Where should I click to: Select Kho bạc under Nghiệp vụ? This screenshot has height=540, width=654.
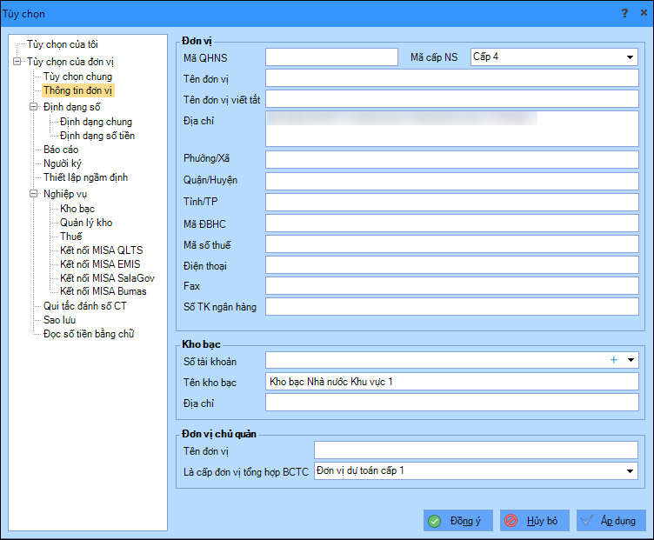77,209
